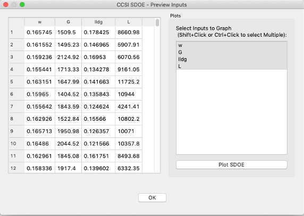304x216 pixels.
Task: Click cell value 0.161552
Action: point(39,45)
